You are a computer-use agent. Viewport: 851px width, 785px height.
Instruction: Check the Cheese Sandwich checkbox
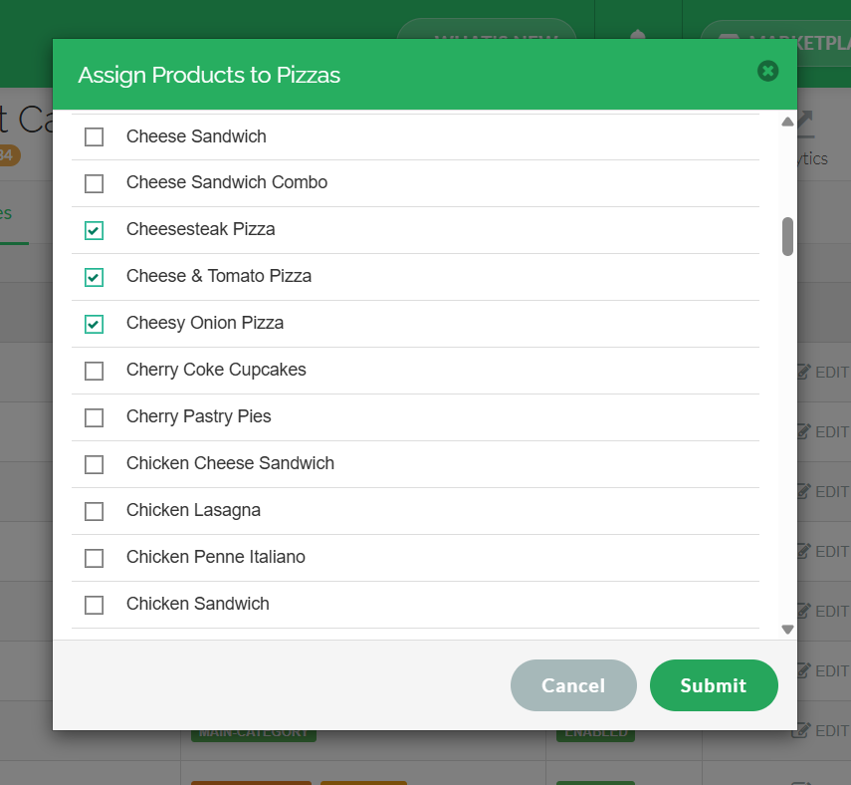94,136
